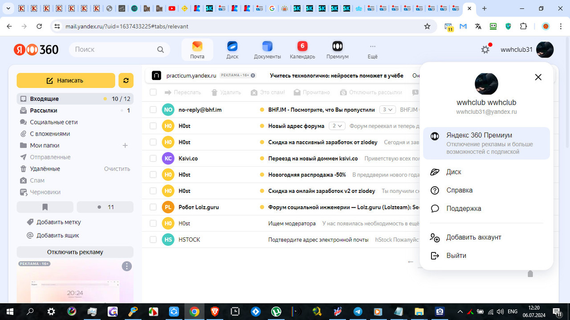Open the Премиум service icon
The width and height of the screenshot is (570, 320).
coord(338,50)
